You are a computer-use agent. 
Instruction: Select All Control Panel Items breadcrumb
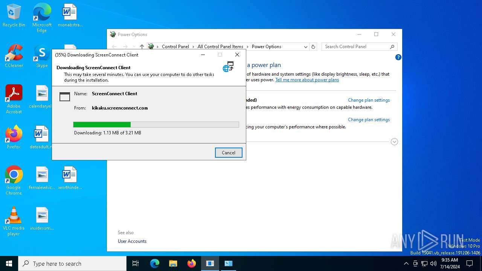coord(220,47)
